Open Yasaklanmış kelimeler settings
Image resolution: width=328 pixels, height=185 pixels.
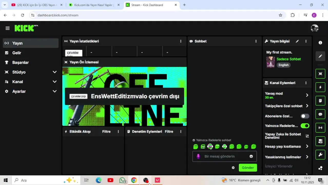[x=287, y=157]
